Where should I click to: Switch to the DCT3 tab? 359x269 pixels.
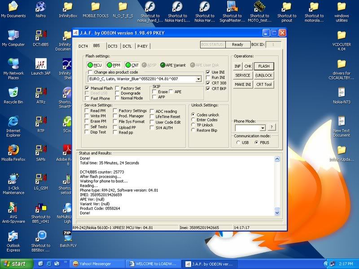pyautogui.click(x=113, y=46)
